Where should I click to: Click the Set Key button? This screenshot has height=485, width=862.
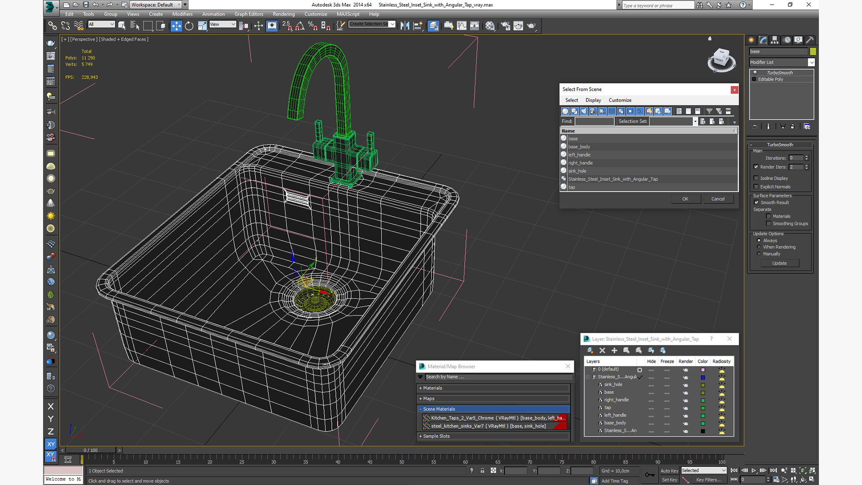pyautogui.click(x=669, y=480)
